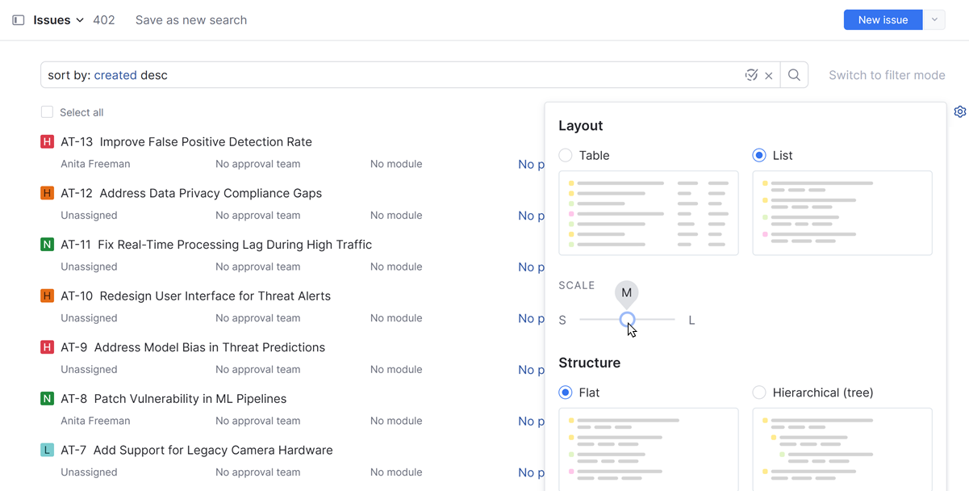Click No approval team on AT-9
Image resolution: width=969 pixels, height=491 pixels.
[x=258, y=370]
